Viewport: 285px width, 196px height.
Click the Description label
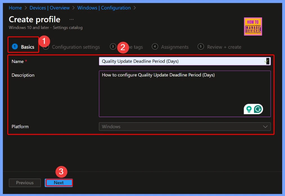click(x=23, y=75)
